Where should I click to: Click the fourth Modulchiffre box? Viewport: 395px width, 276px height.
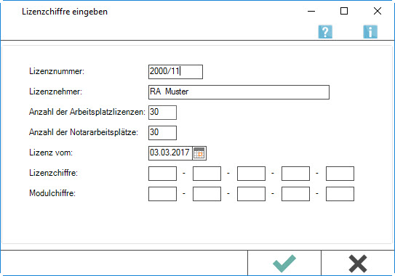click(x=295, y=194)
